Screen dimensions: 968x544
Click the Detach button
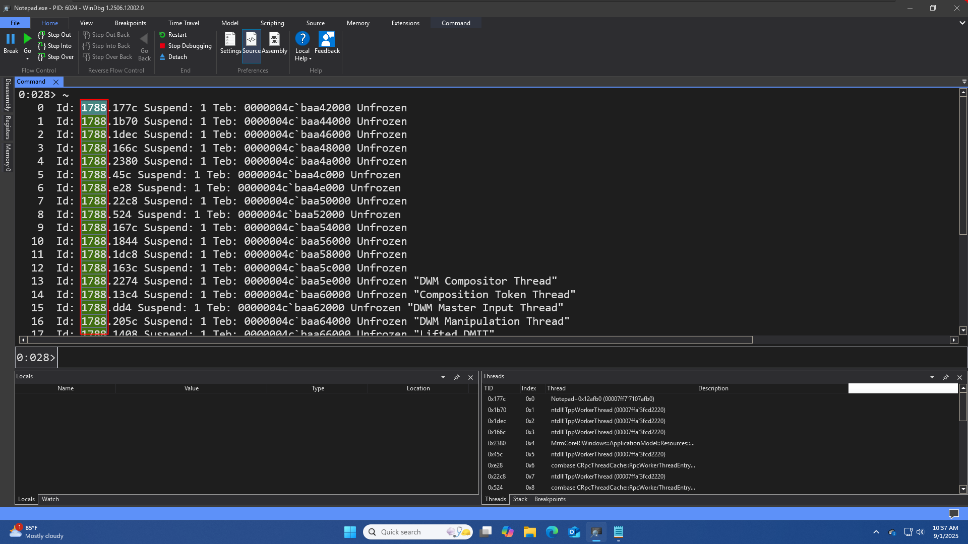coord(173,57)
